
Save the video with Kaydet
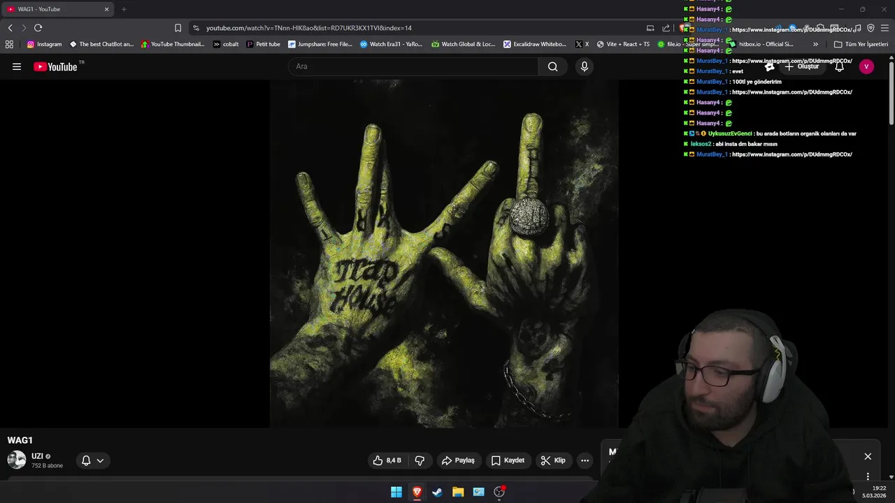[x=508, y=460]
